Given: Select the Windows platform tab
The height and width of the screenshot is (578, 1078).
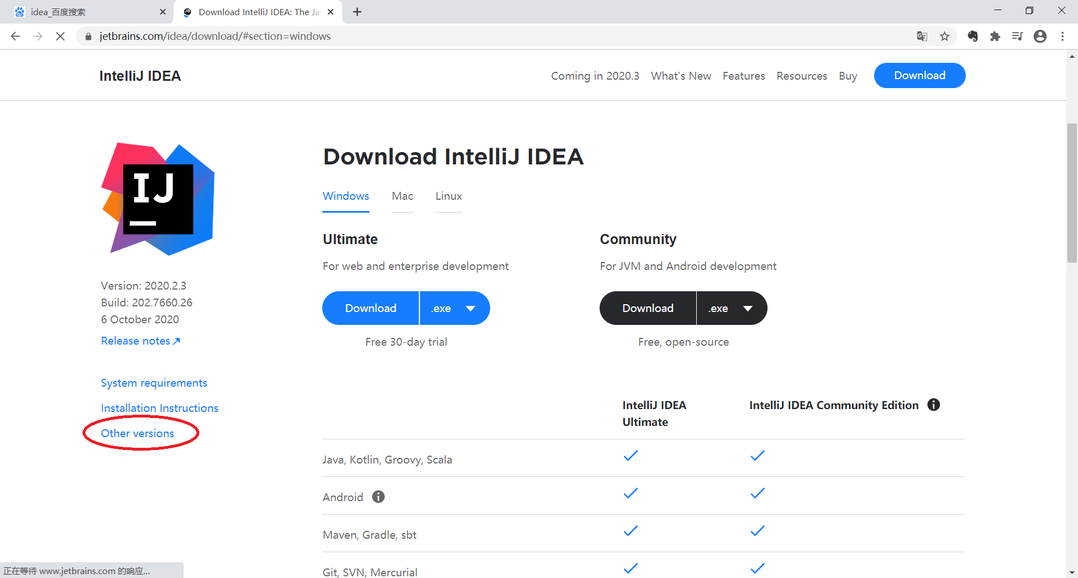Looking at the screenshot, I should pyautogui.click(x=346, y=196).
